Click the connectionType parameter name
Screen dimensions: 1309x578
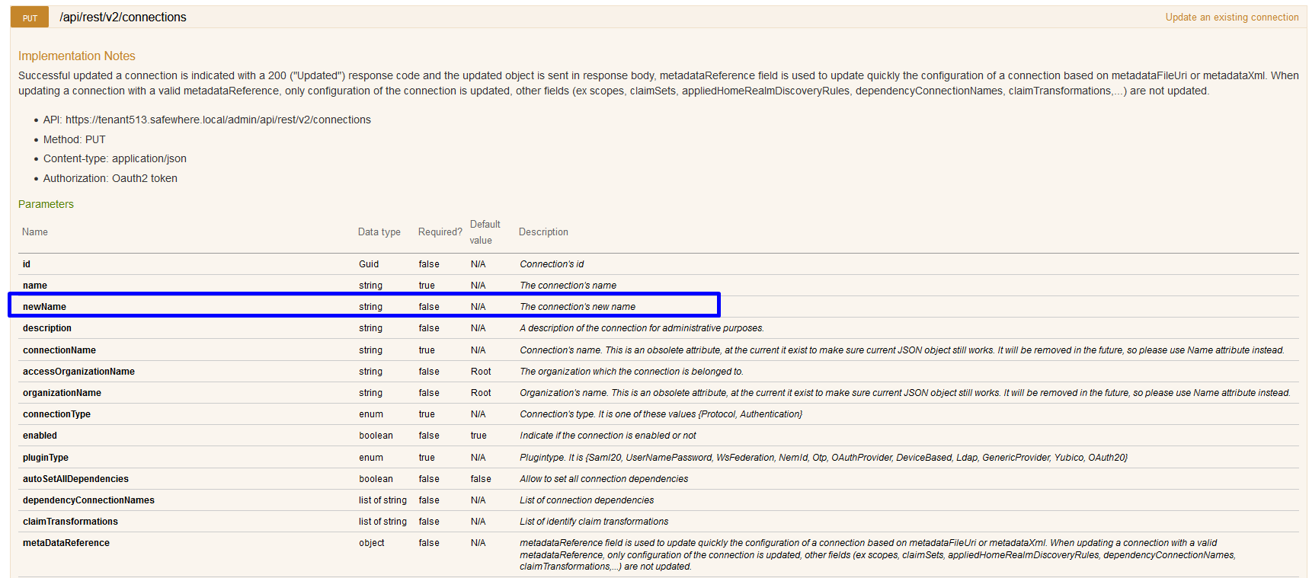click(x=56, y=414)
